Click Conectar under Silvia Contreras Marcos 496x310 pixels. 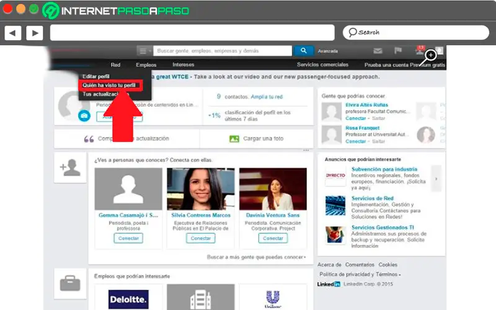200,238
